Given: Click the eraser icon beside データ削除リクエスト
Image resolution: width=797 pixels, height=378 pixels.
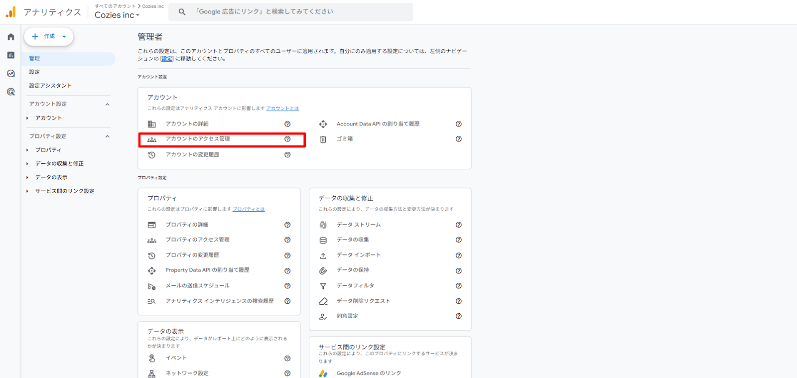Looking at the screenshot, I should coord(323,301).
